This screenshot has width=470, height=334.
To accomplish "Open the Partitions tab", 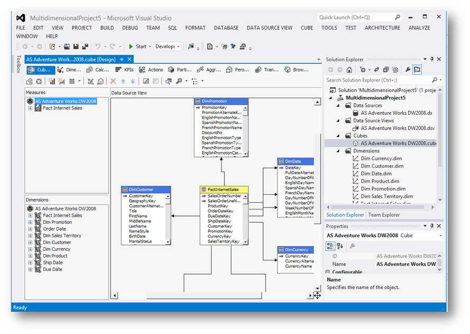I will pyautogui.click(x=179, y=70).
